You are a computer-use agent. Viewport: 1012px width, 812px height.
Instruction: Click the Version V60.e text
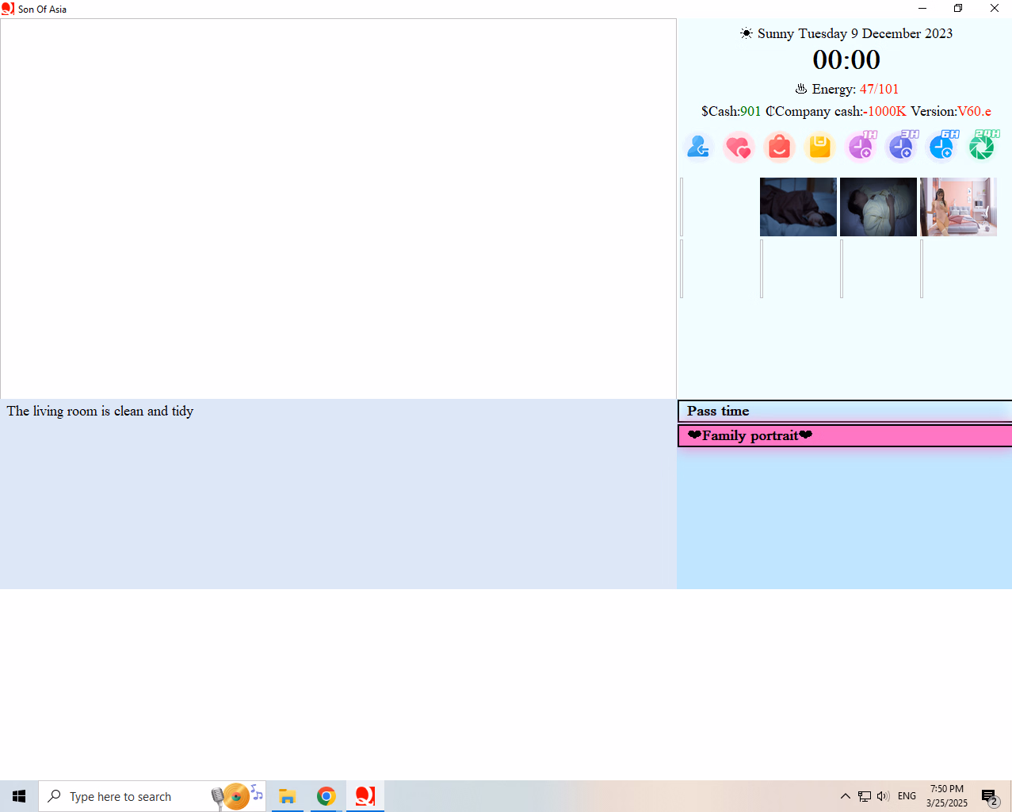tap(951, 111)
